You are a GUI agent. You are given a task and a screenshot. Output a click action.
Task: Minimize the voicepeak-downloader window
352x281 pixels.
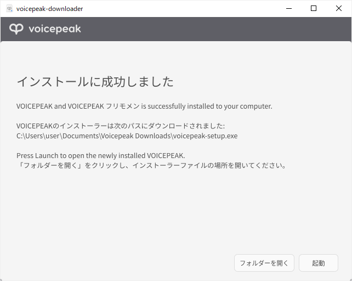point(289,9)
